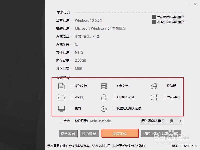Check the 浏览器 backup checkbox

click(x=164, y=86)
